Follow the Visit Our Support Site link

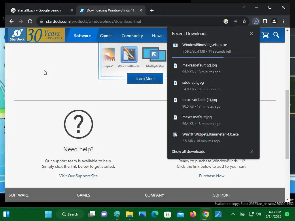[78, 176]
